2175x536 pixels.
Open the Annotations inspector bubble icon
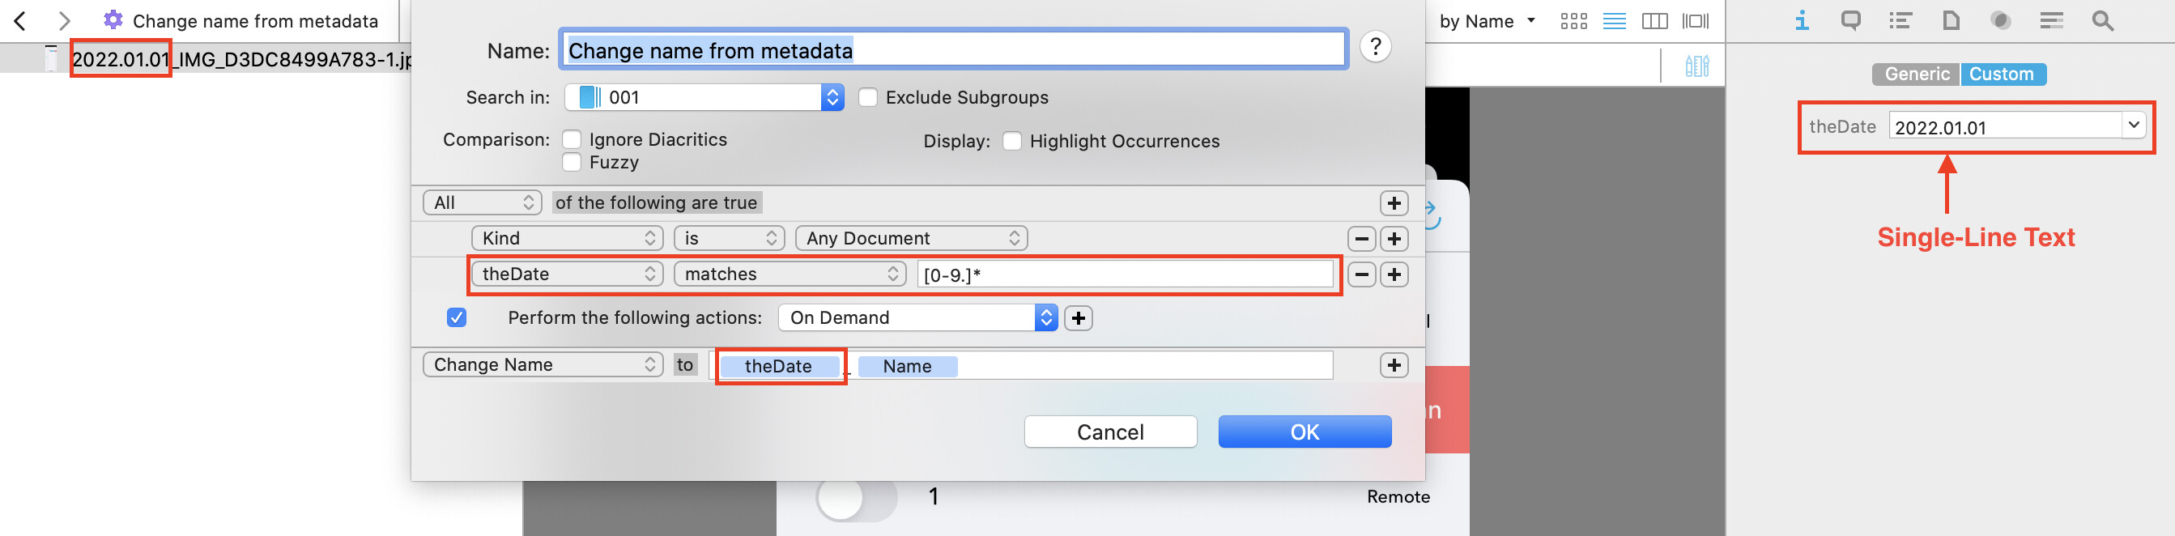(1851, 20)
